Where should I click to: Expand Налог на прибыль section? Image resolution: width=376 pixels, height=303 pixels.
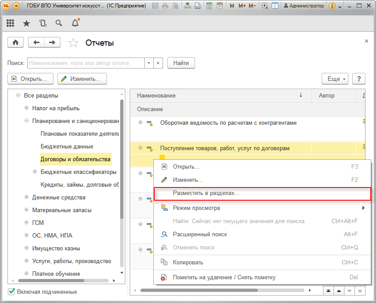tap(27, 108)
